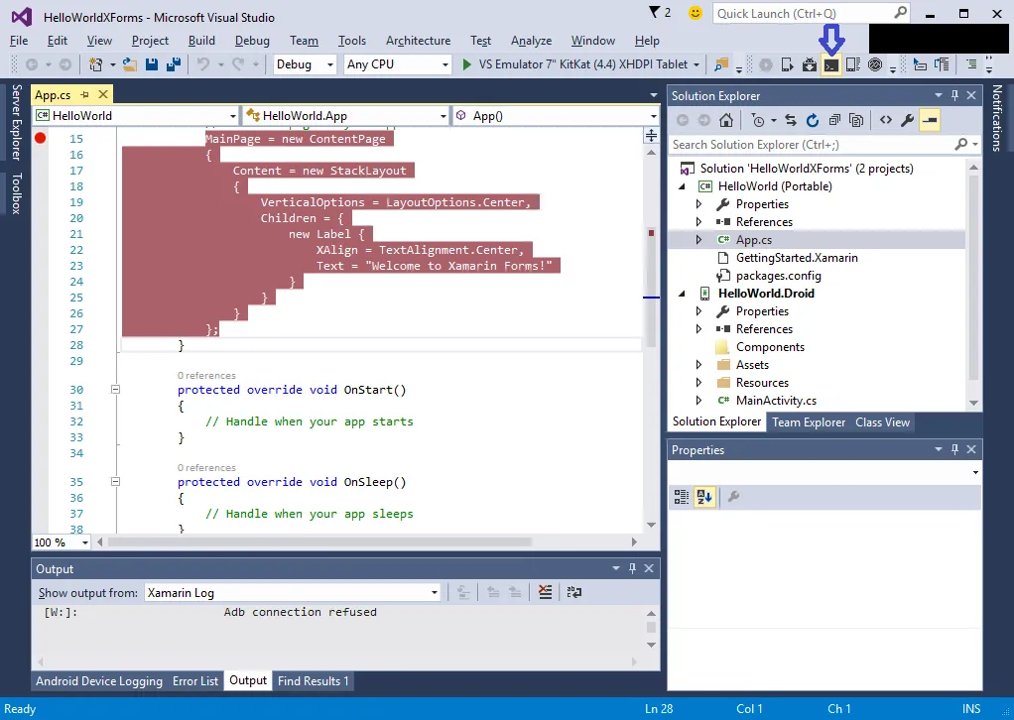Click the round Xamarin diagnostics icon
The image size is (1014, 720).
[x=875, y=64]
